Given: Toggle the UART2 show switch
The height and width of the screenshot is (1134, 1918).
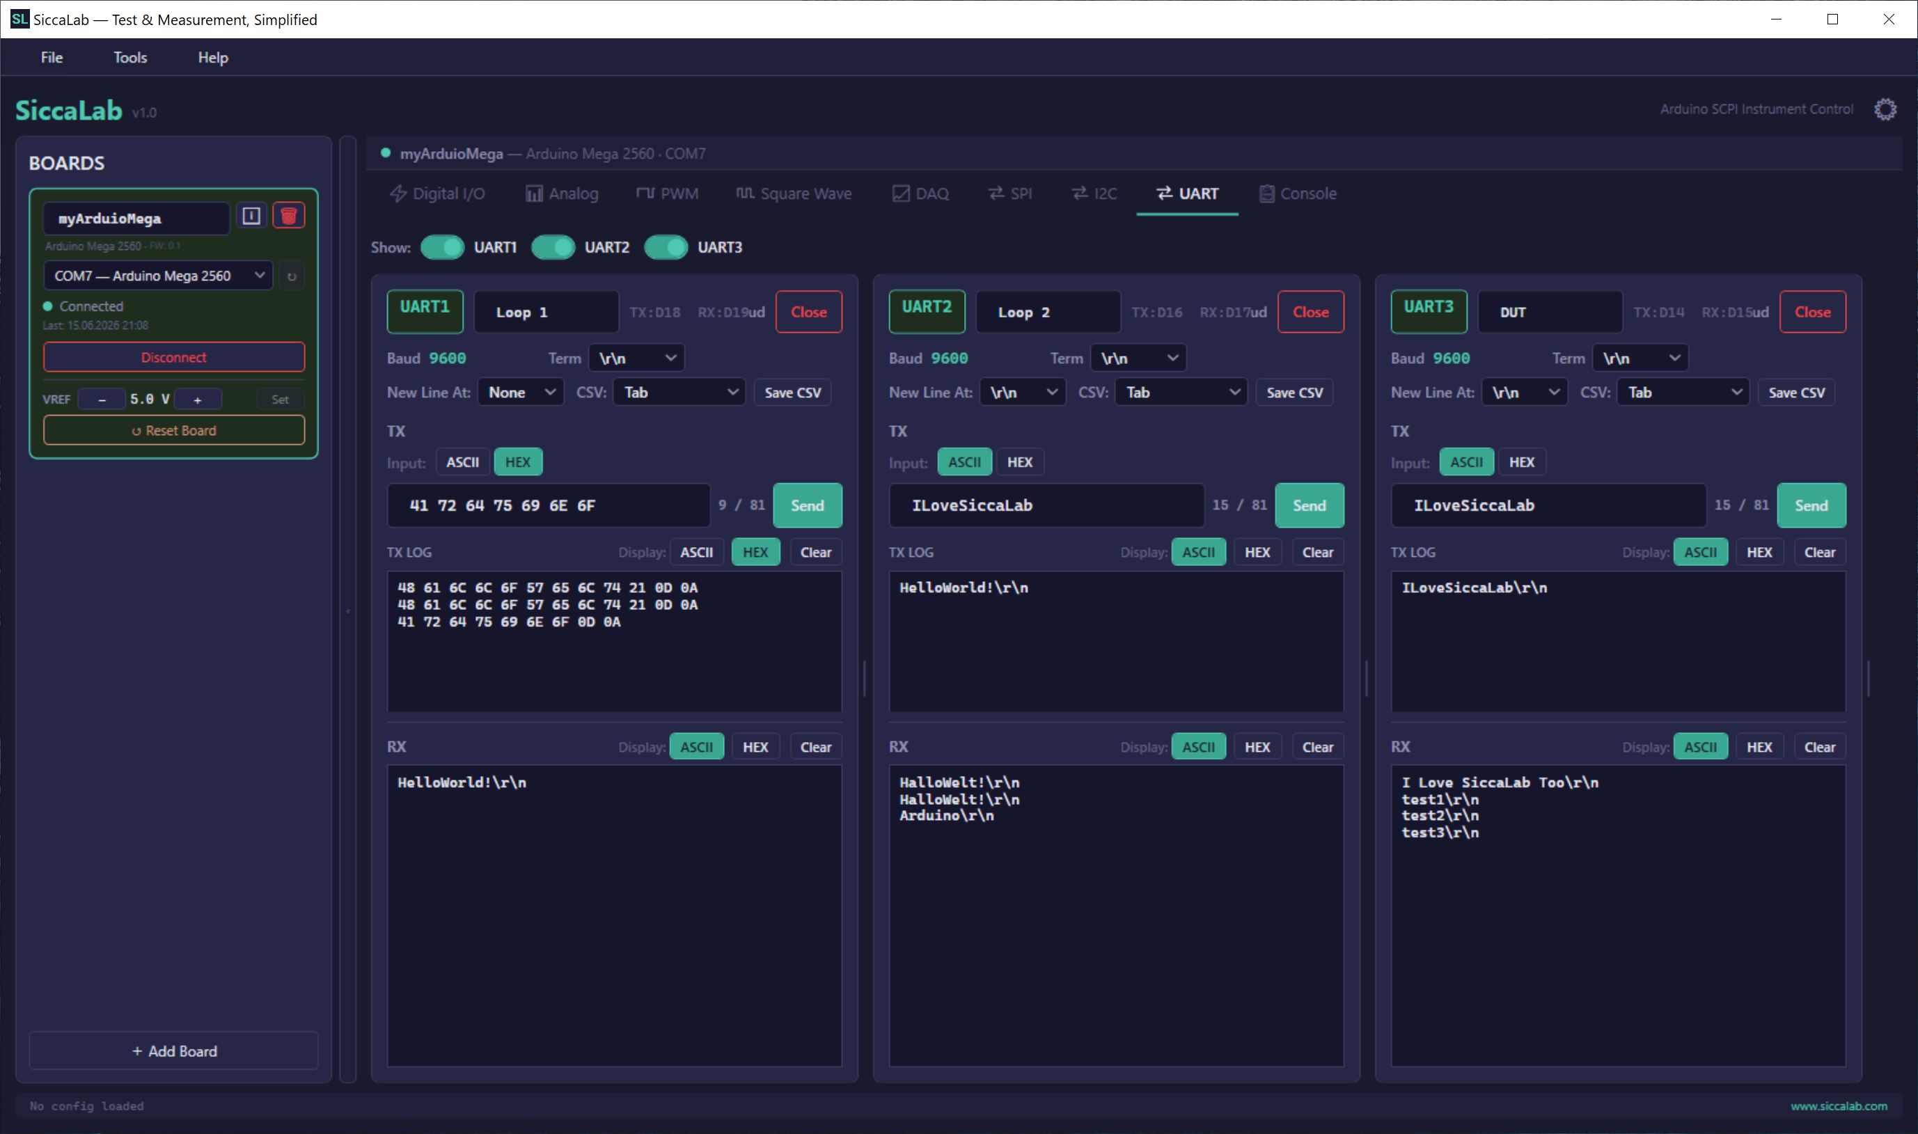Looking at the screenshot, I should click(x=553, y=248).
